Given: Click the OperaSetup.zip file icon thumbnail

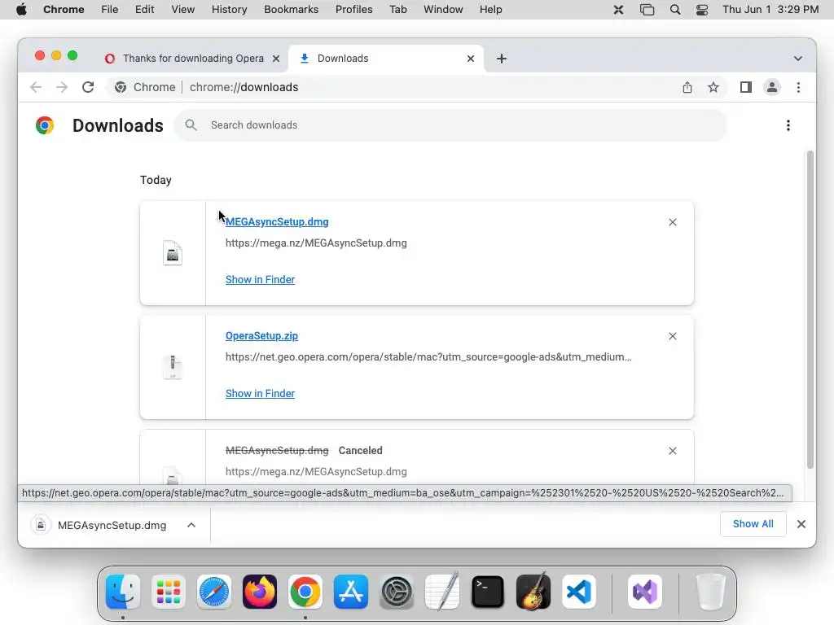Looking at the screenshot, I should [x=173, y=367].
